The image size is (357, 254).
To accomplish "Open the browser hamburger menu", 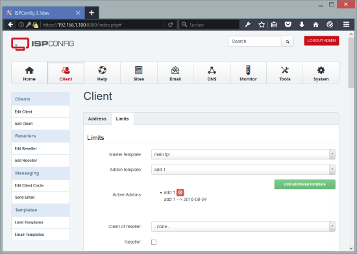I will click(x=347, y=25).
